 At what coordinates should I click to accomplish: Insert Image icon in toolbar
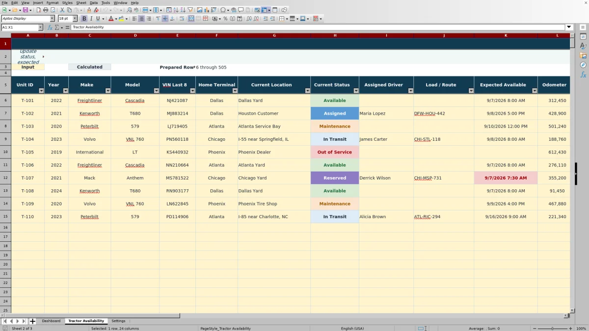click(x=200, y=10)
